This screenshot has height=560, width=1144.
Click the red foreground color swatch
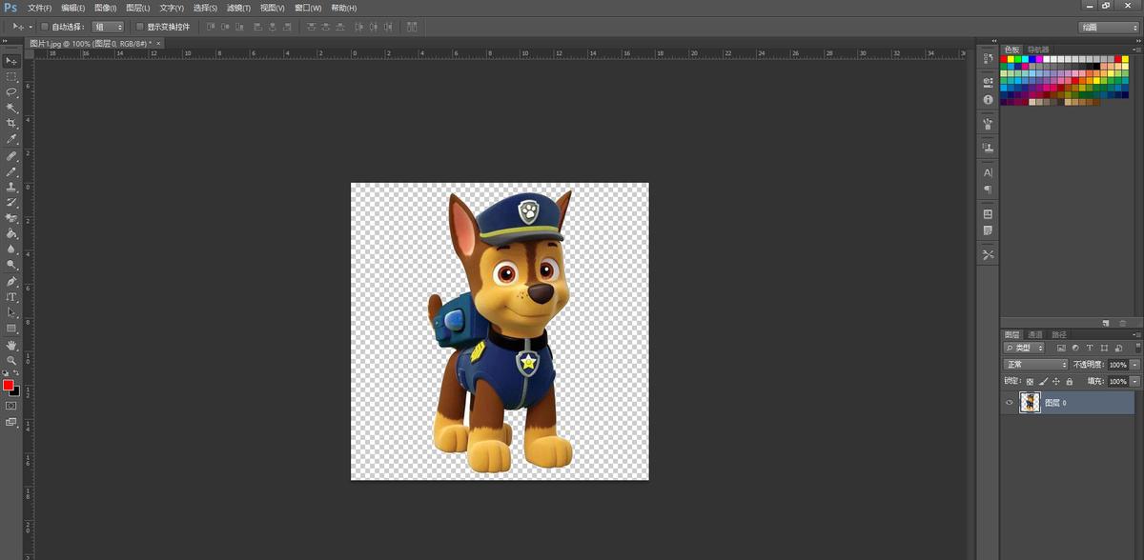(9, 385)
